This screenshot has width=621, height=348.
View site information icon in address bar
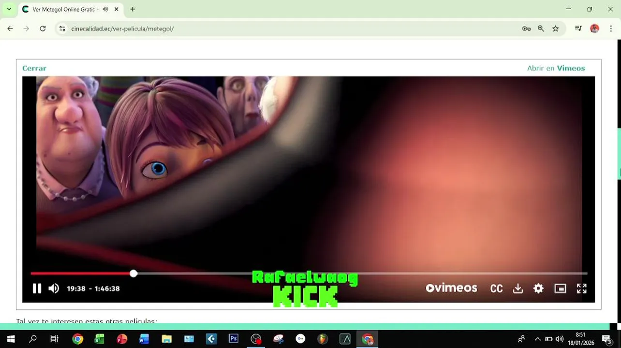point(62,29)
